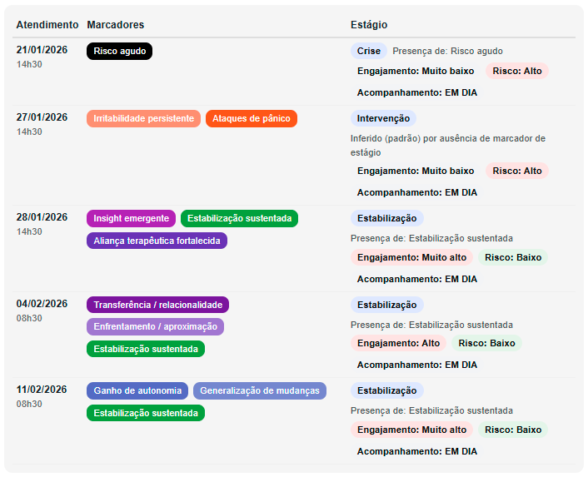
Task: Click "Risco: Alto" badge in 27/01/2026 row
Action: coord(517,171)
